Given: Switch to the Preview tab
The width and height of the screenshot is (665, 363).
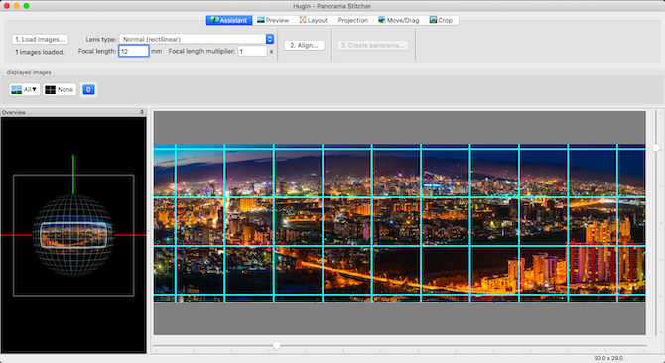Looking at the screenshot, I should pos(273,20).
